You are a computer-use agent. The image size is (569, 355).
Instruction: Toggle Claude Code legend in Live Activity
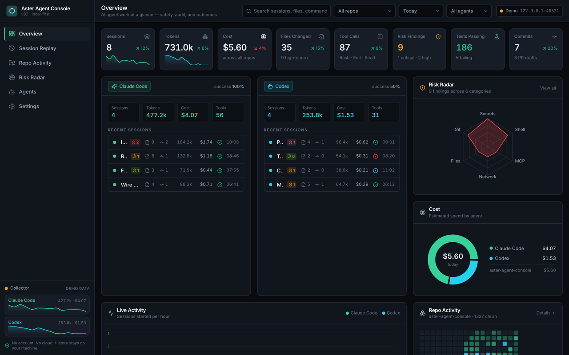361,313
